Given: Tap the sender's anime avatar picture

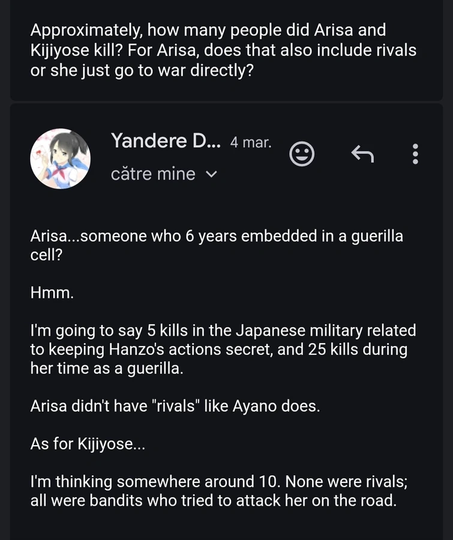Looking at the screenshot, I should pyautogui.click(x=61, y=159).
